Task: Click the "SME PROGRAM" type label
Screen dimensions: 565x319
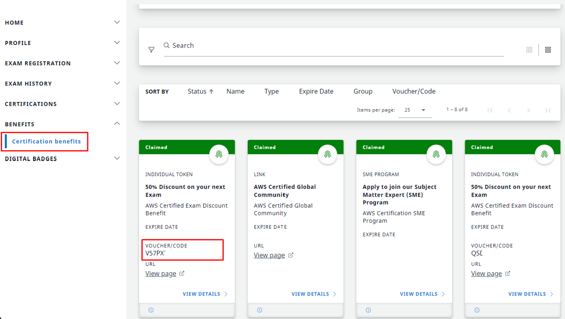Action: pyautogui.click(x=381, y=174)
